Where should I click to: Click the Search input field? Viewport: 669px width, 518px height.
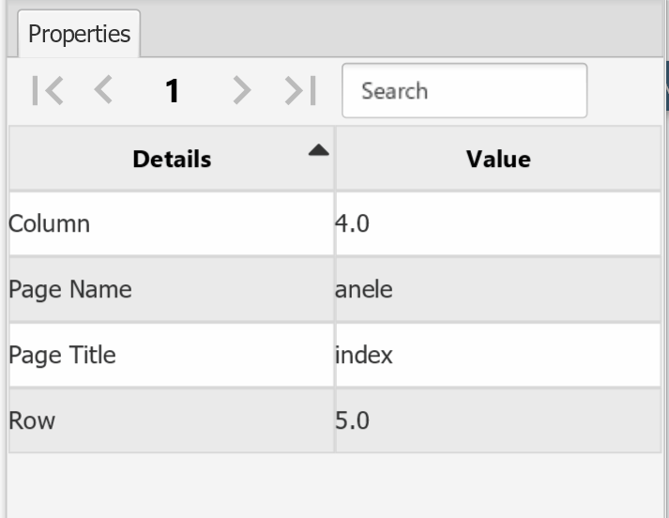(x=464, y=91)
